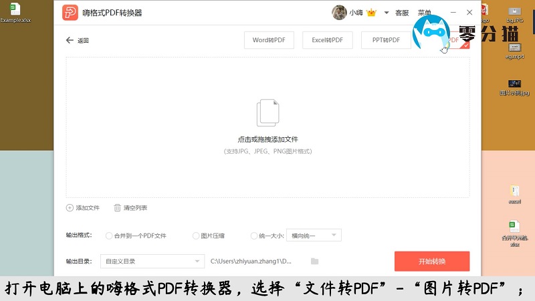Click 支持JPG、JPEG、PNG图片格式 hint text
535x301 pixels.
click(x=268, y=151)
